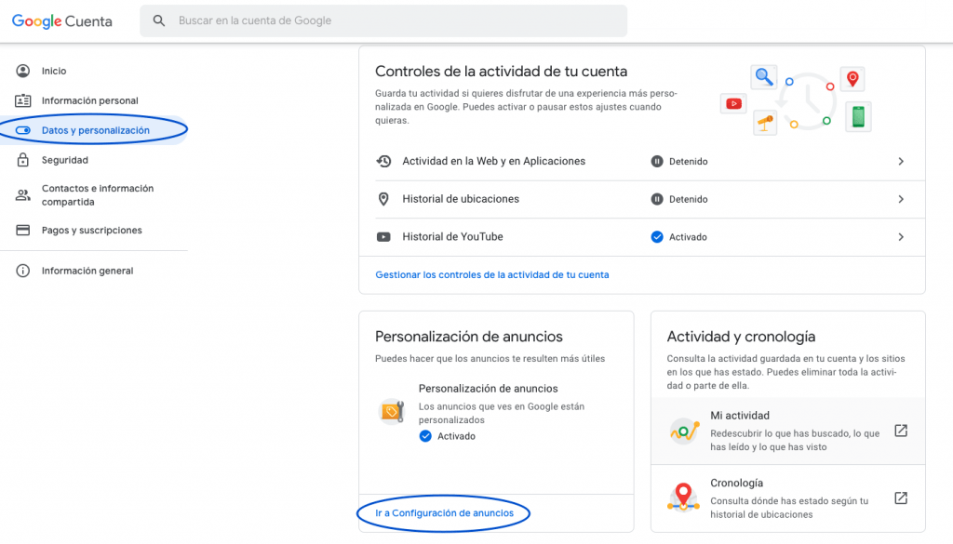
Task: Click the Pagos credit card icon
Action: (x=22, y=230)
